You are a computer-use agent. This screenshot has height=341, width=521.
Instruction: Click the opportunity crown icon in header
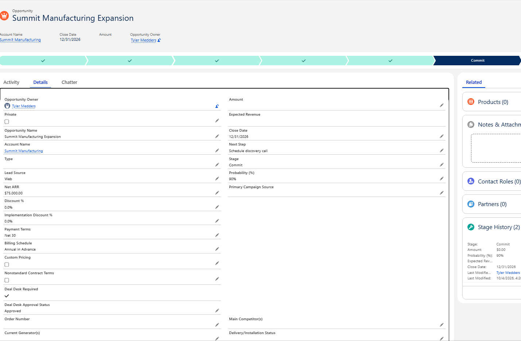pos(4,16)
